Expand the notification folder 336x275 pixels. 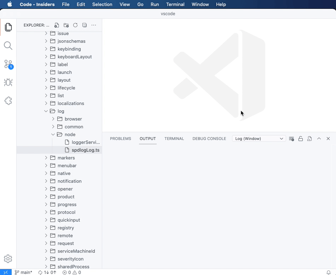tap(46, 181)
